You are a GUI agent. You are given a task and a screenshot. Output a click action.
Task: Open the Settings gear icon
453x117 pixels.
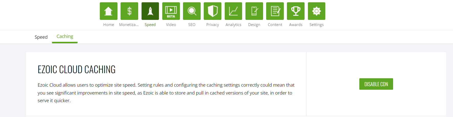tap(317, 11)
